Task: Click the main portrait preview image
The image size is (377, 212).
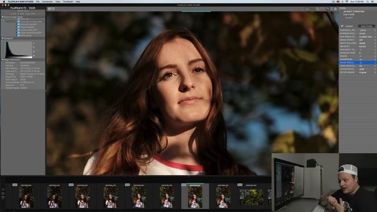Action: tap(192, 93)
